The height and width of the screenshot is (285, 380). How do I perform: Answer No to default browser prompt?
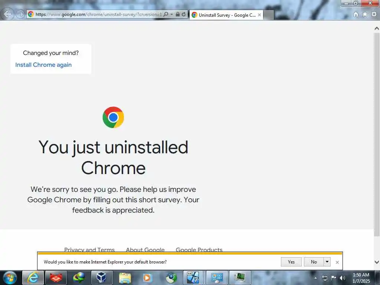click(314, 262)
